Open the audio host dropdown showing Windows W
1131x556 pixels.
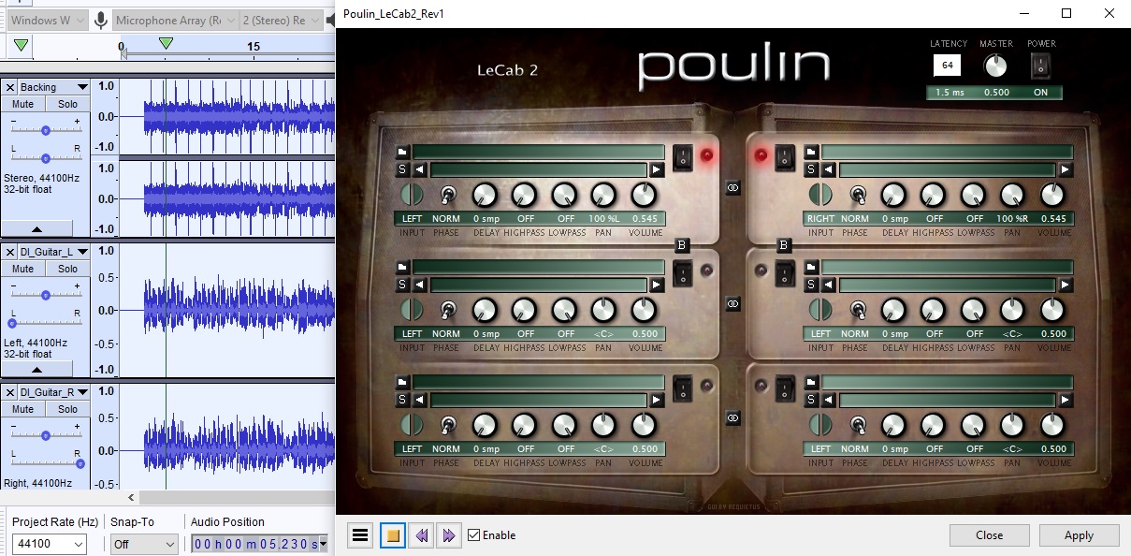coord(48,20)
